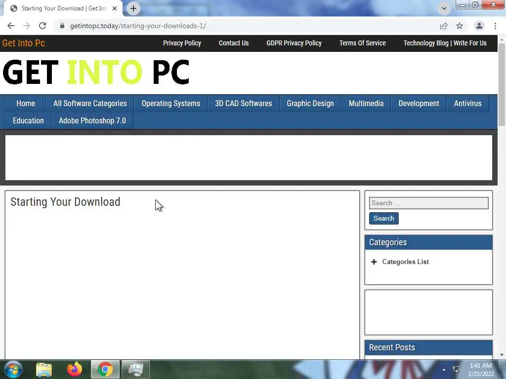Click the Categories widget header
The width and height of the screenshot is (506, 379).
pyautogui.click(x=428, y=242)
